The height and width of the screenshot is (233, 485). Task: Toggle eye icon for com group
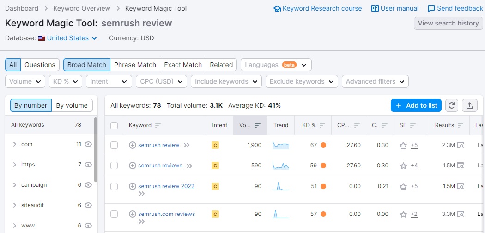point(88,144)
